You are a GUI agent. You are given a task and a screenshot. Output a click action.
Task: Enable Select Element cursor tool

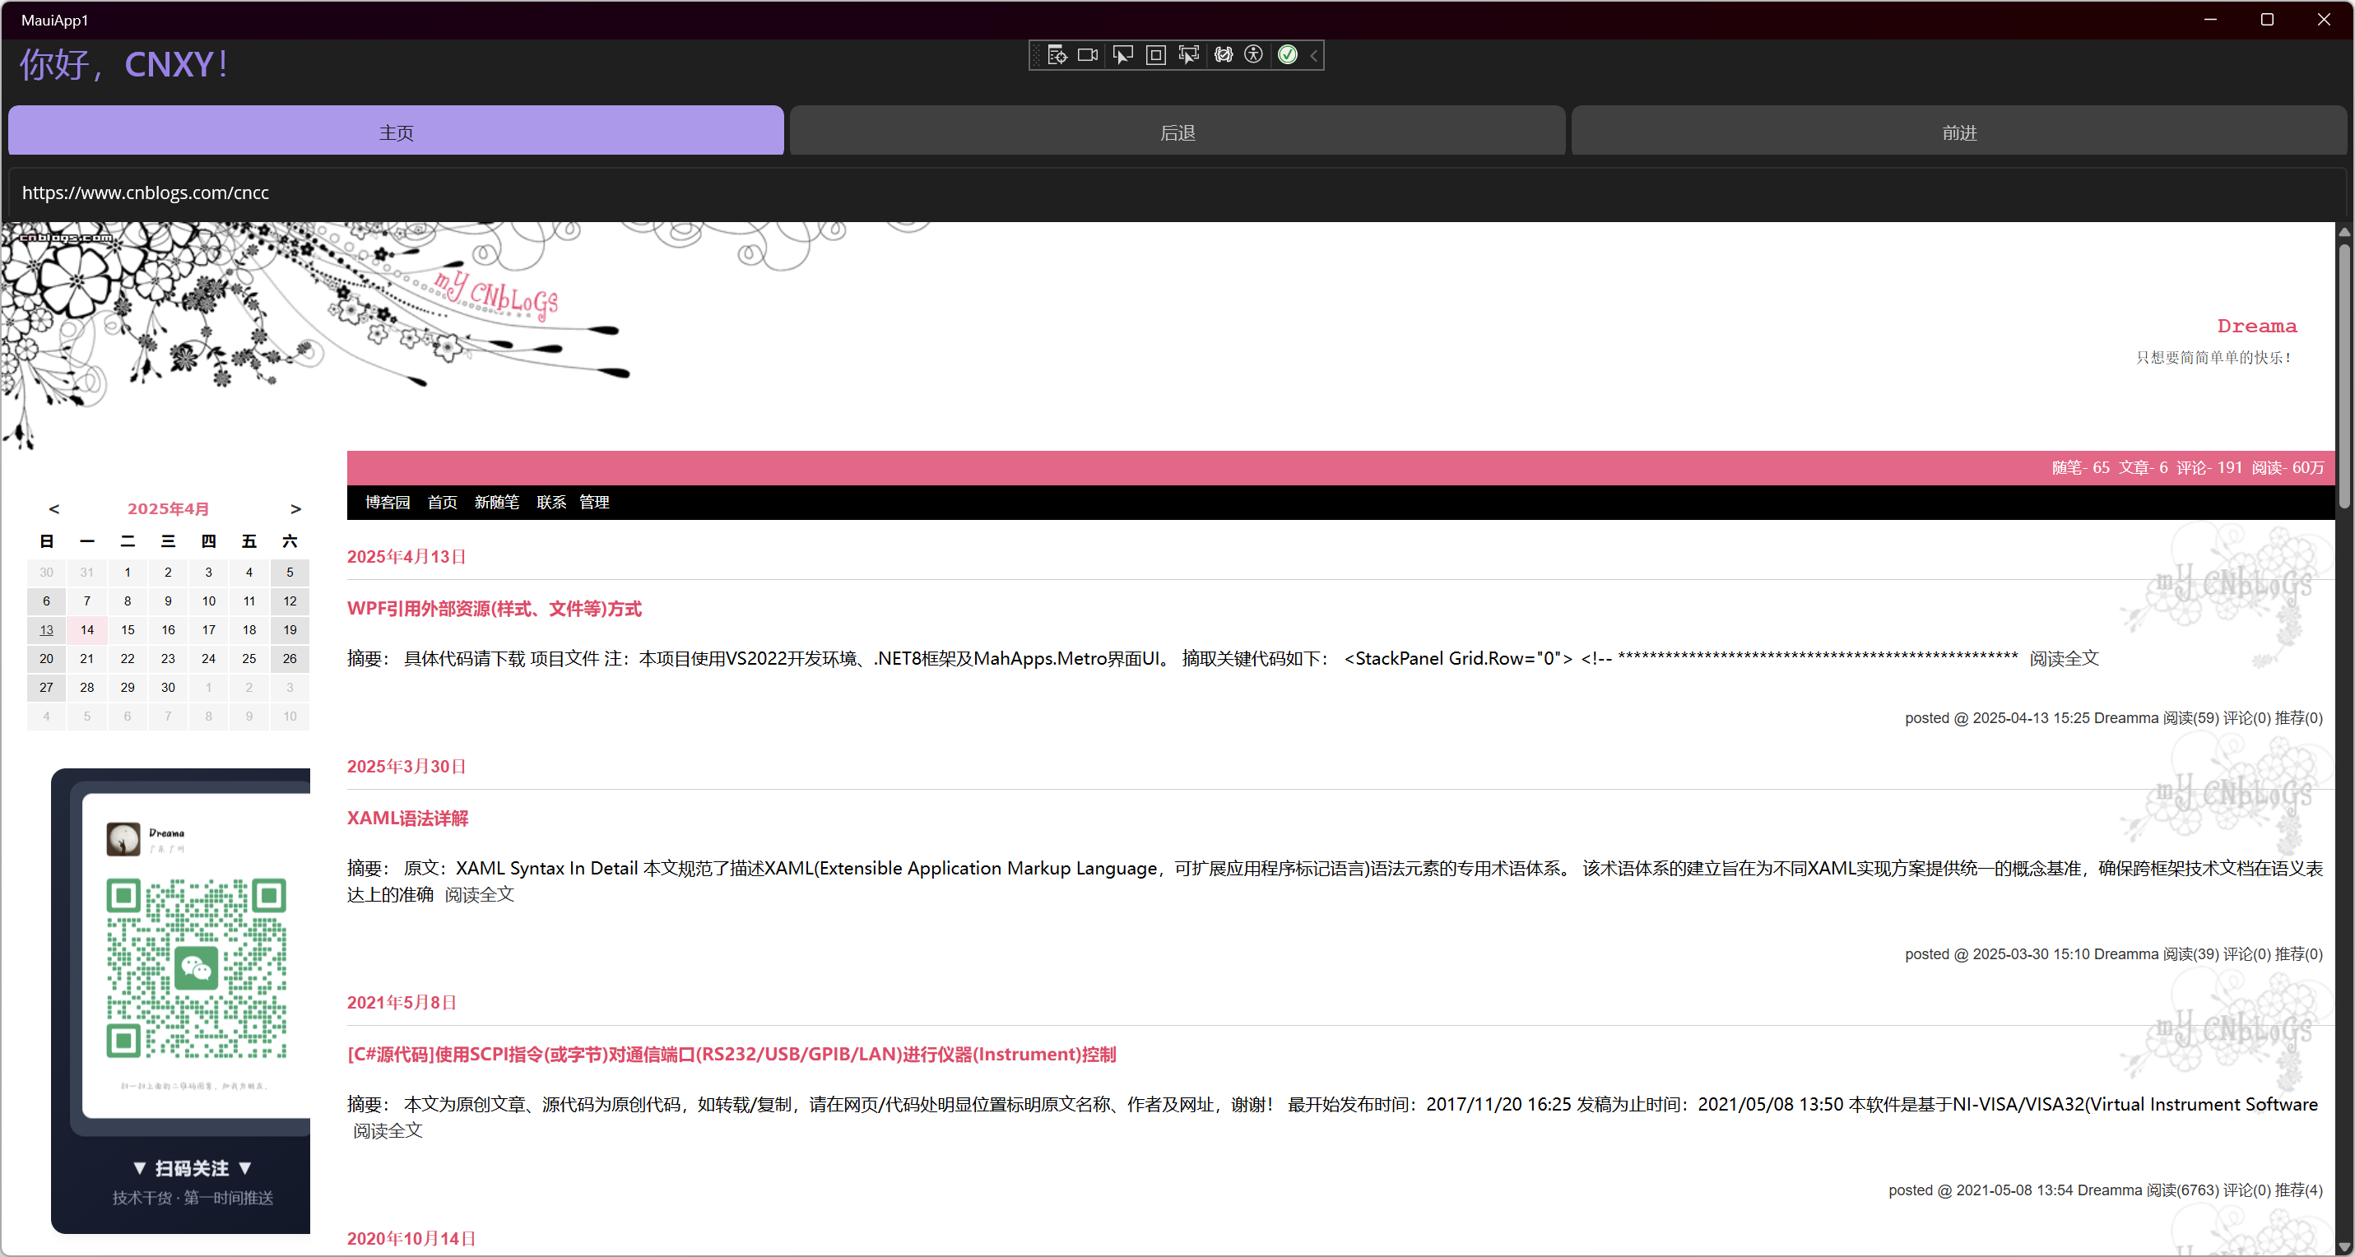[1122, 55]
